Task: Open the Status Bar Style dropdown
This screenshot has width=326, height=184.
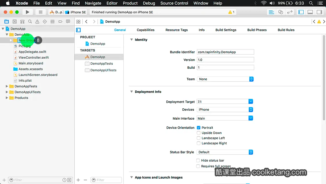Action: tap(225, 152)
